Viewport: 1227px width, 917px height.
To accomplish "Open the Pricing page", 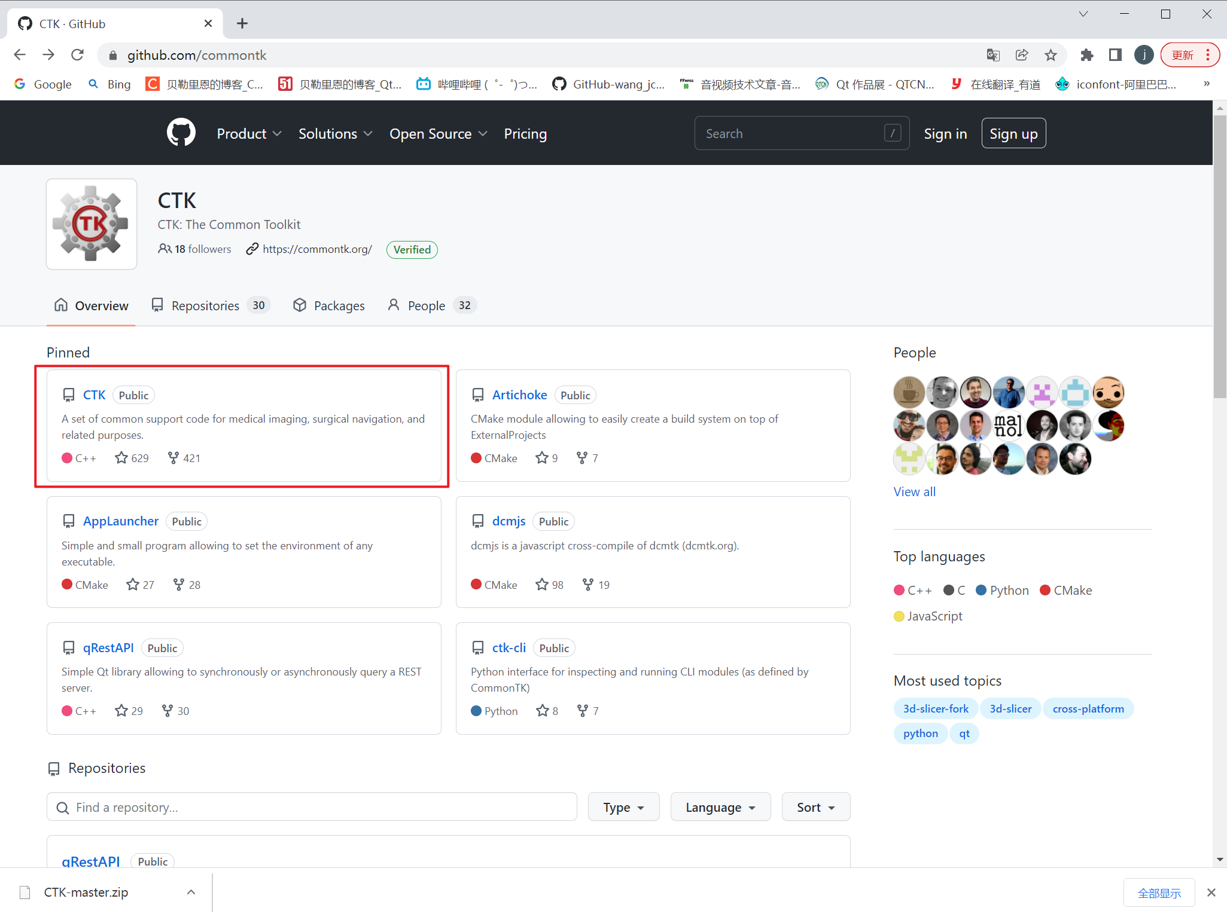I will pyautogui.click(x=525, y=133).
